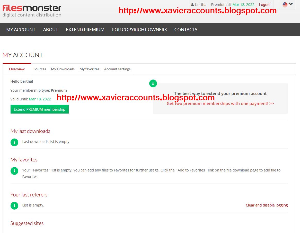Click Valid until Mar 18, 2022 date
Image resolution: width=300 pixels, height=233 pixels.
[x=40, y=99]
